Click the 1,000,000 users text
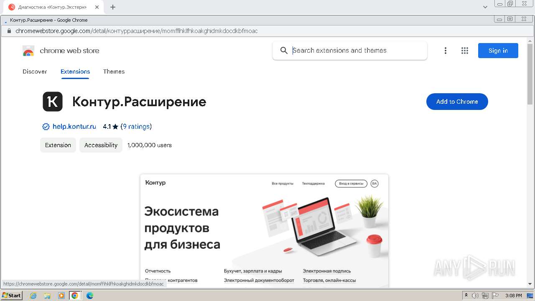This screenshot has height=301, width=535. (150, 145)
